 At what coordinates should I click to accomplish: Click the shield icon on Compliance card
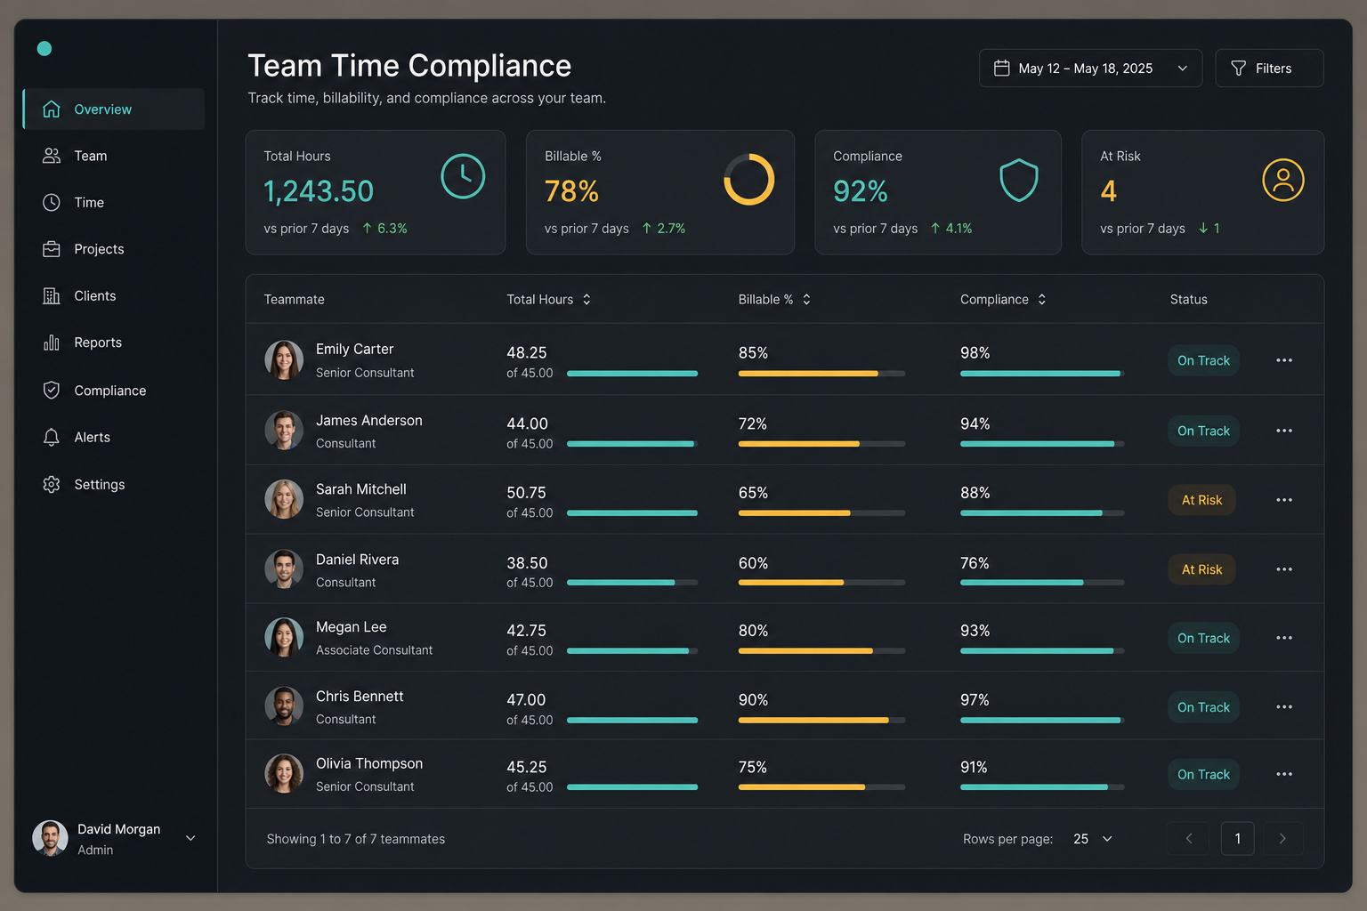click(x=1019, y=180)
